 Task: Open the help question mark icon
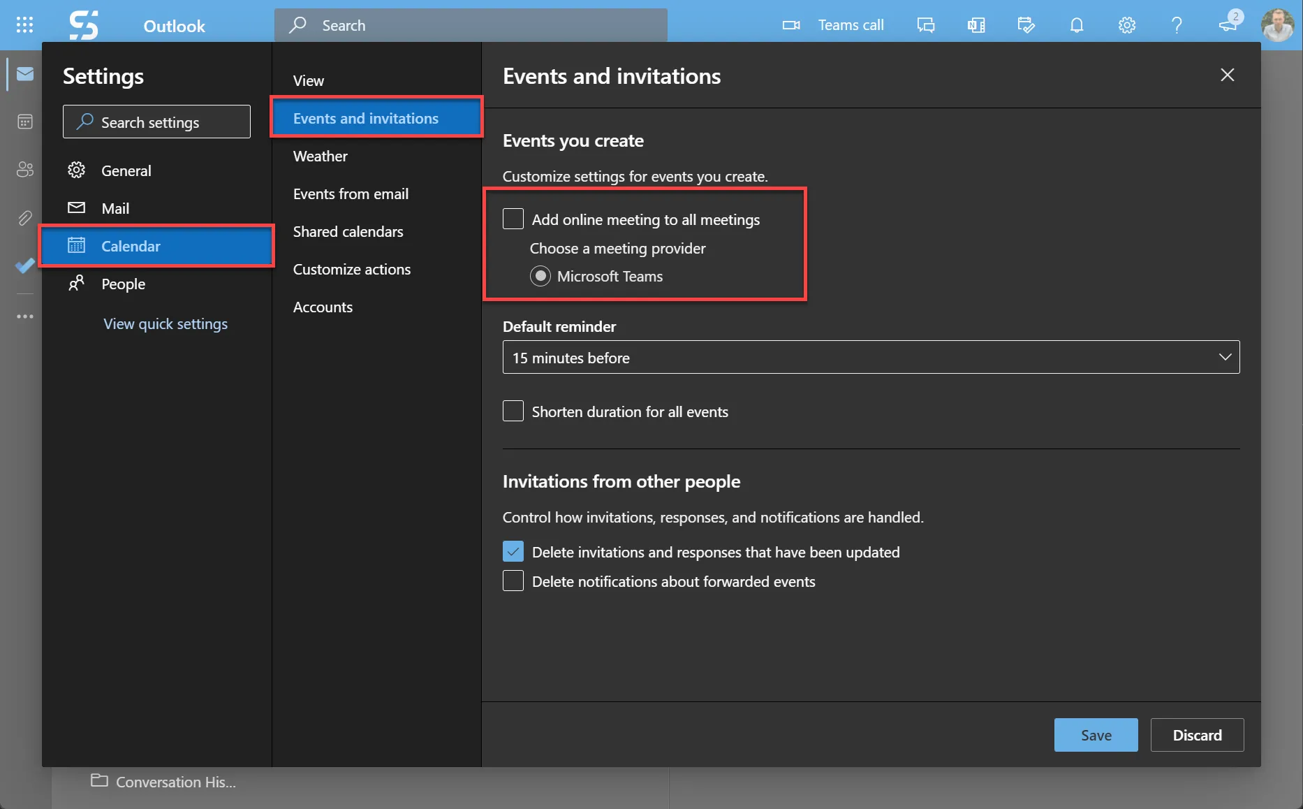1177,25
